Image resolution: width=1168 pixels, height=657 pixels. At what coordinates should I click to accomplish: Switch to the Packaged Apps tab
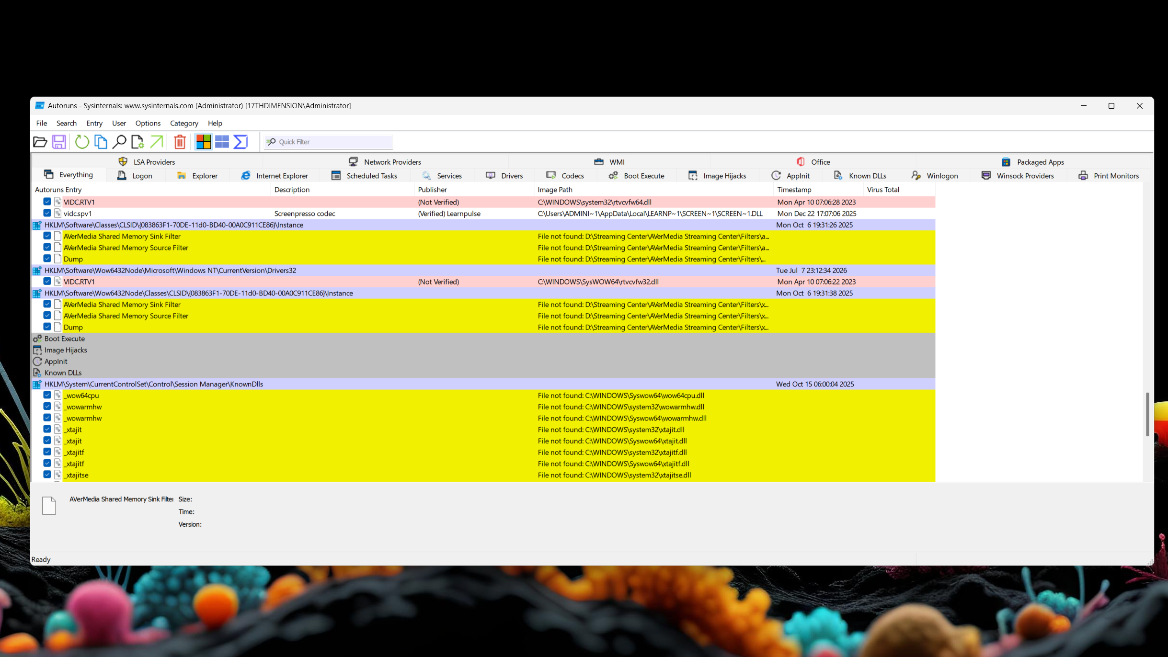click(1032, 162)
